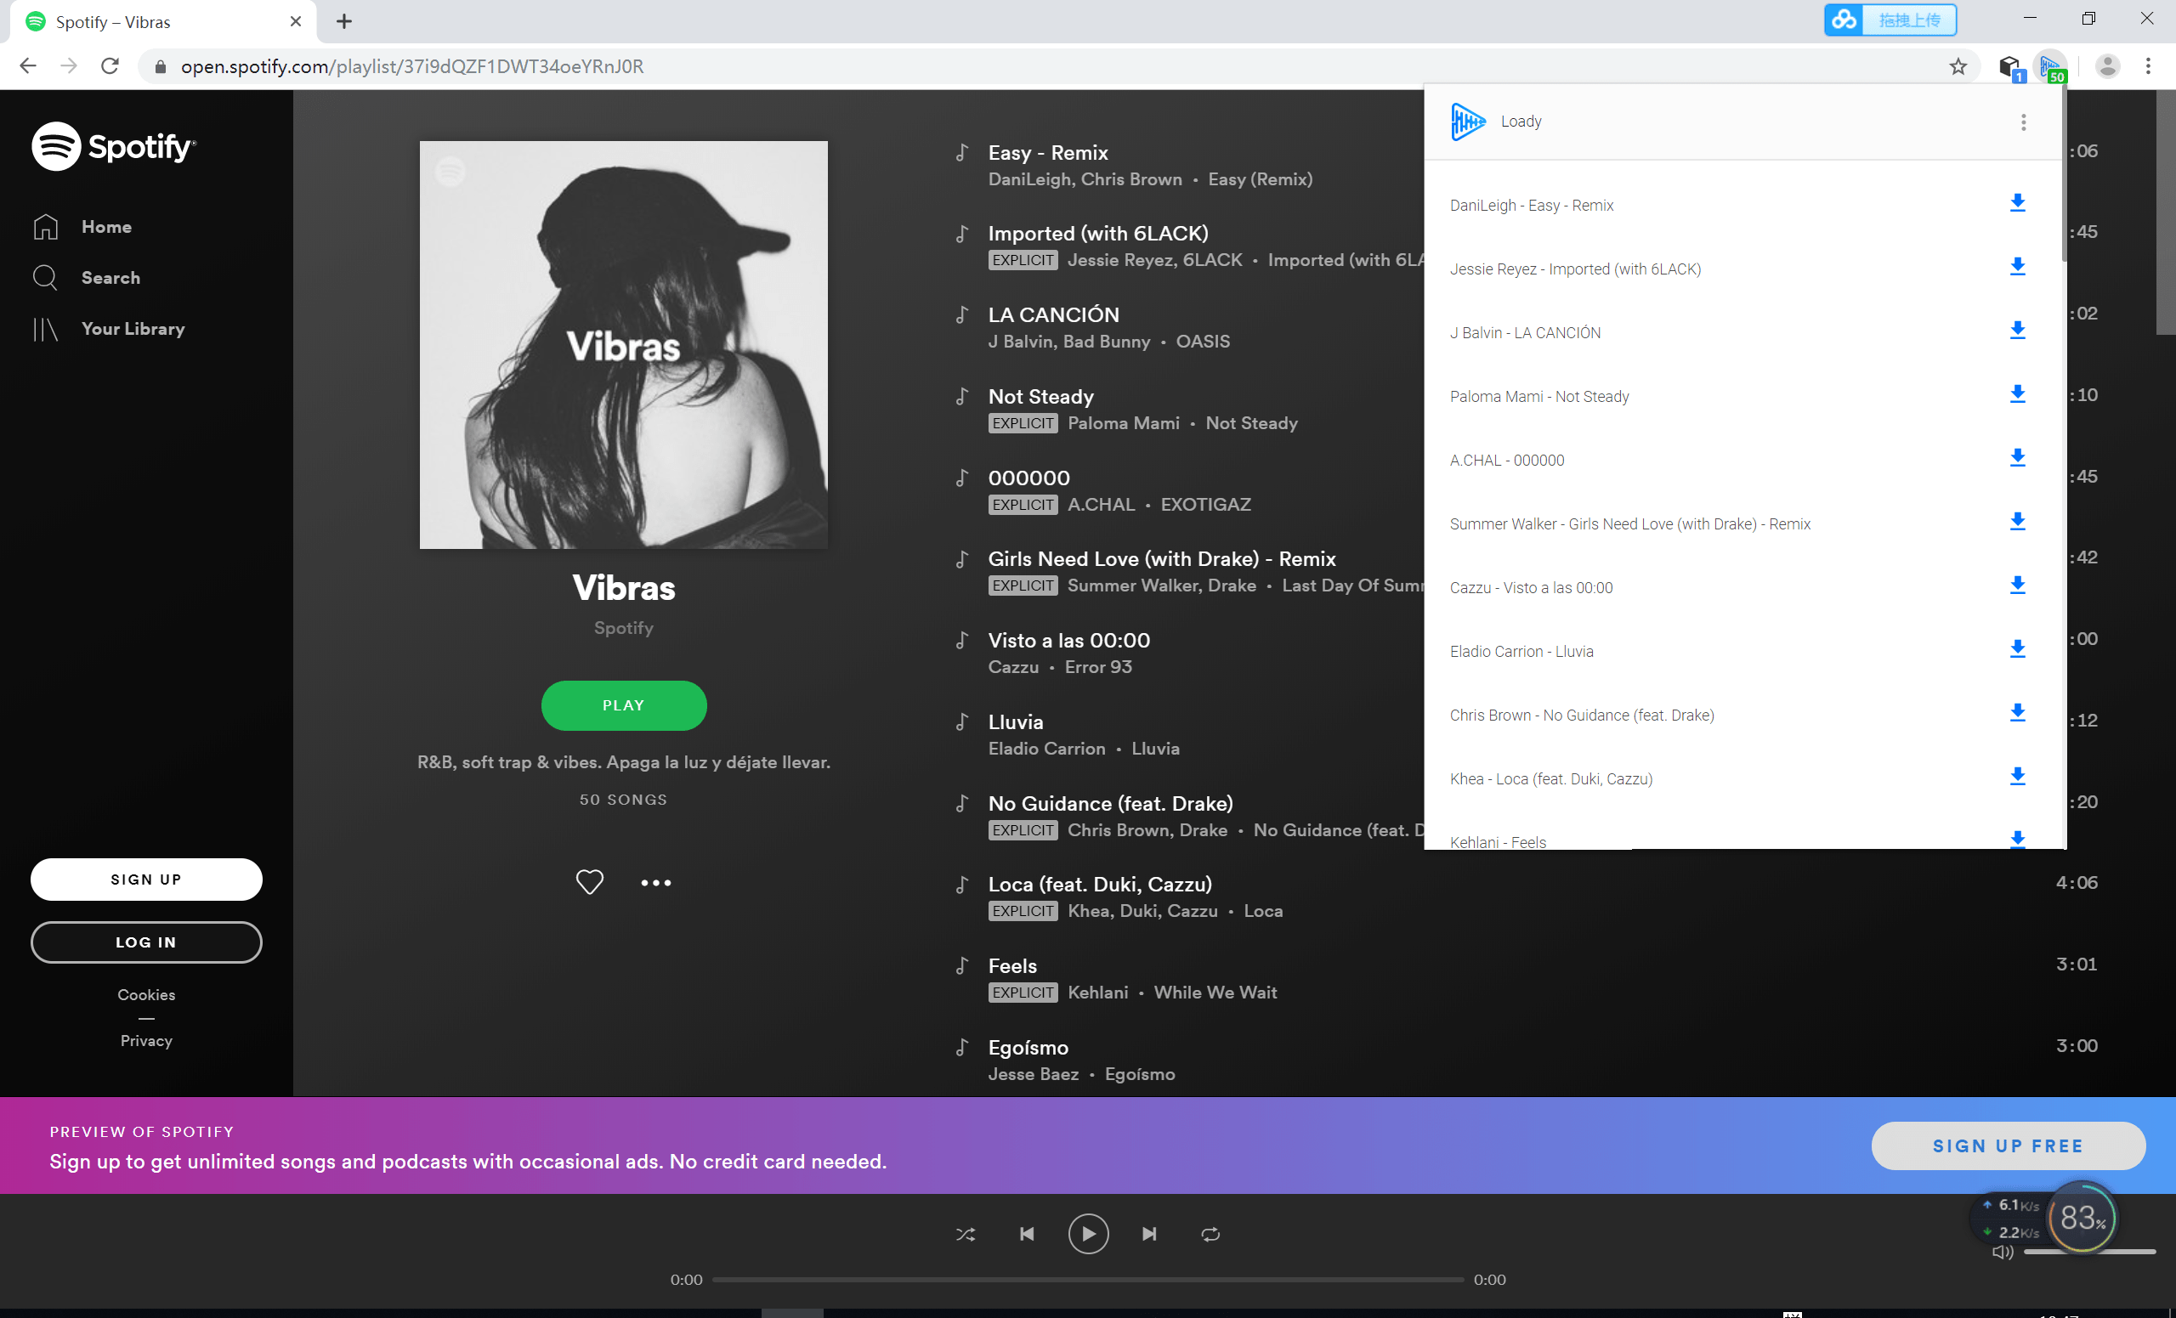2176x1318 pixels.
Task: Select the Search menu item
Action: click(107, 278)
